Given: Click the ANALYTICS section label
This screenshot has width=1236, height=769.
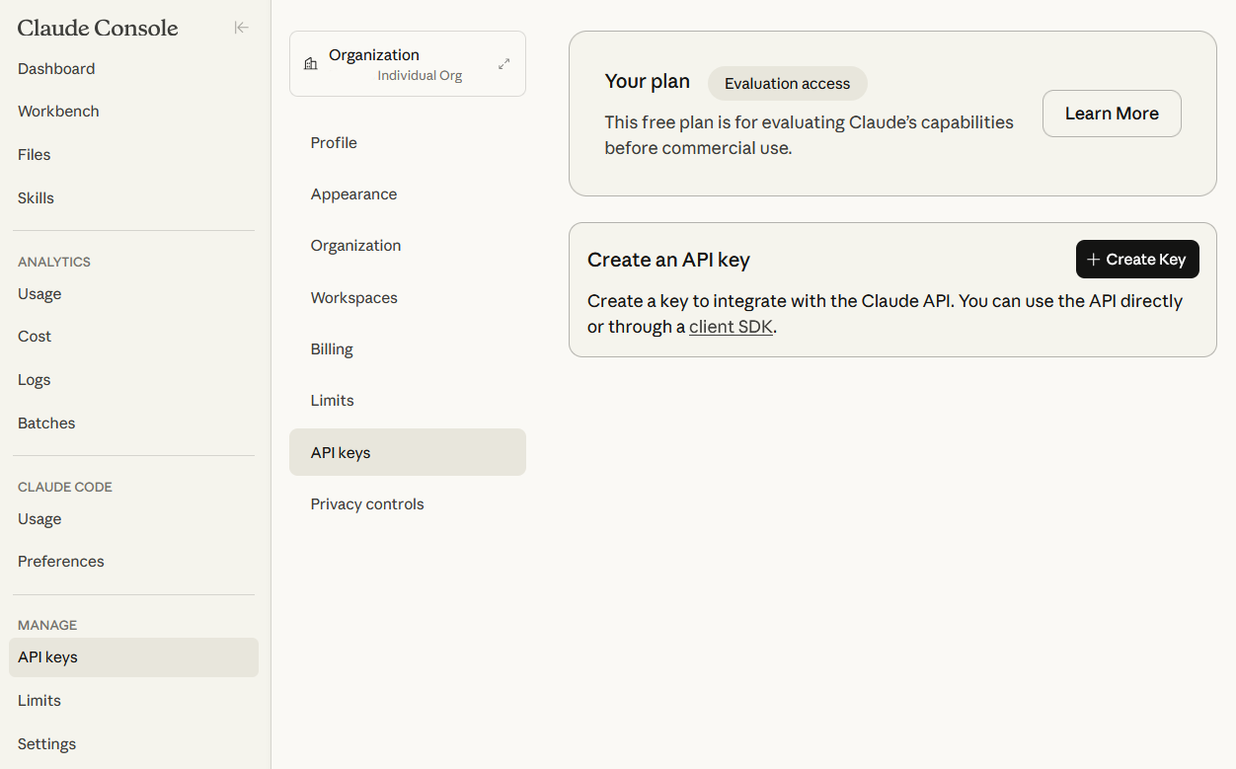Looking at the screenshot, I should tap(54, 262).
